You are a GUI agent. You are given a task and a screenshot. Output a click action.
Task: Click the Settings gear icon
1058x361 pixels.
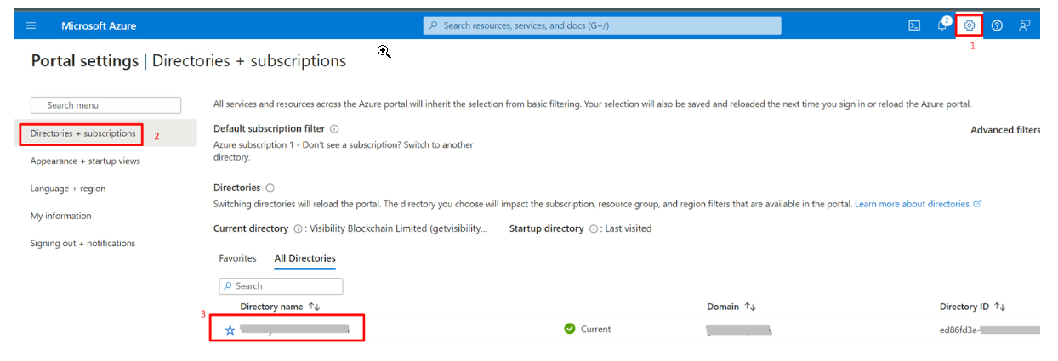click(970, 25)
